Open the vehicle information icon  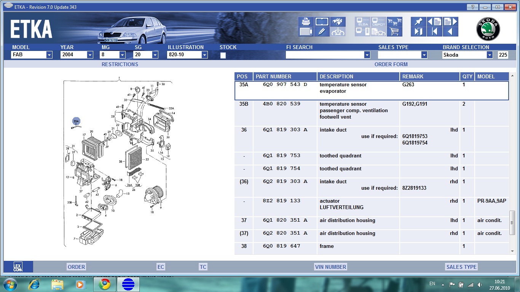[x=338, y=32]
